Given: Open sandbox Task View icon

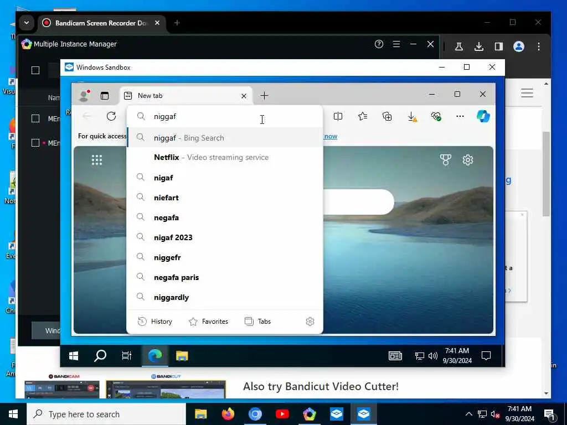Looking at the screenshot, I should tap(127, 356).
